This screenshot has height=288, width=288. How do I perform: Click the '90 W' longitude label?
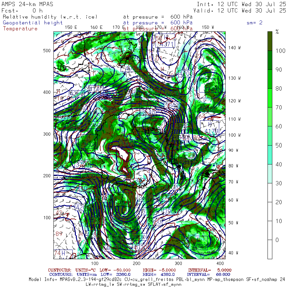pos(233,150)
